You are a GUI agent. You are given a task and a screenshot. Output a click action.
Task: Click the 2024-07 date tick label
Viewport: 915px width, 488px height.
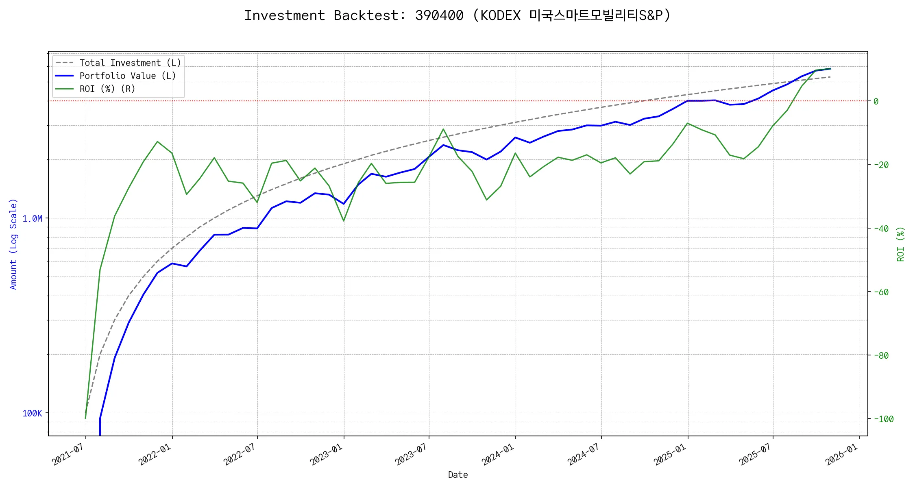pyautogui.click(x=584, y=454)
